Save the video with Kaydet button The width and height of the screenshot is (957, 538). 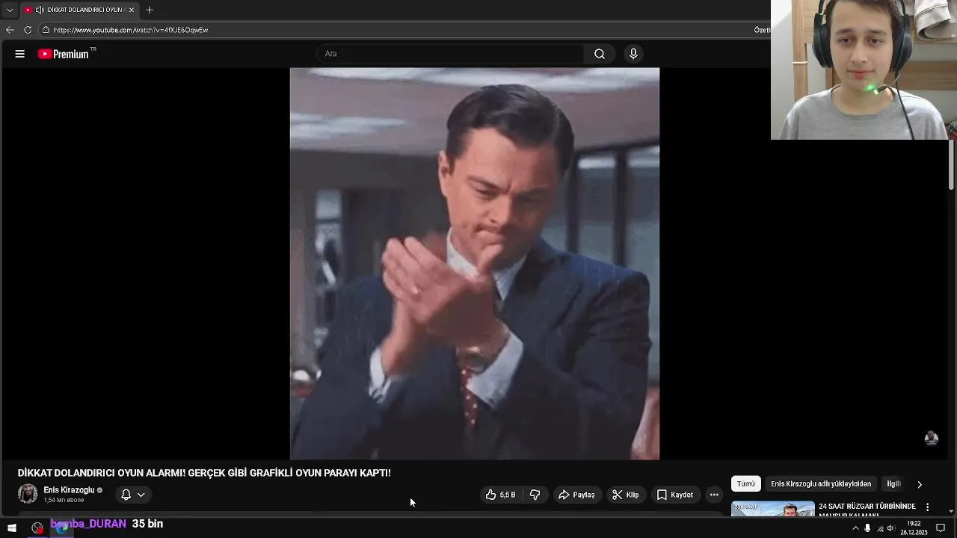(x=674, y=495)
